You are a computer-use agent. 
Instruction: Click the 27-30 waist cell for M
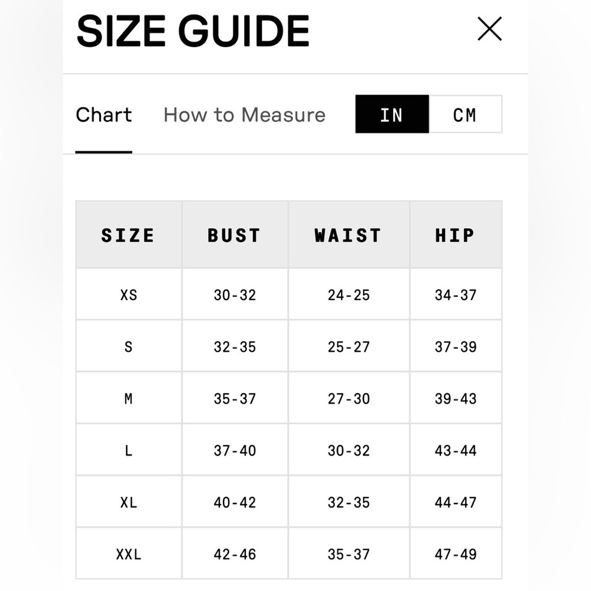point(349,398)
